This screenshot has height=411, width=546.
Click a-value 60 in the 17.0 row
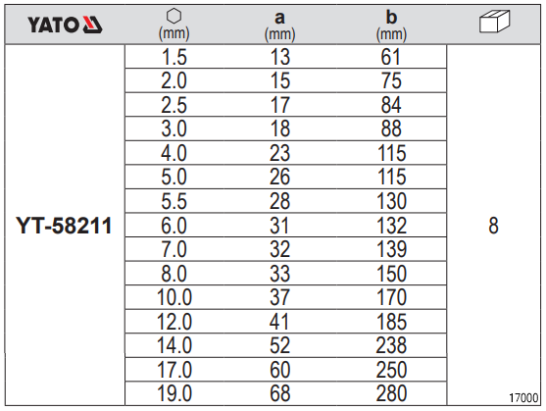(279, 370)
